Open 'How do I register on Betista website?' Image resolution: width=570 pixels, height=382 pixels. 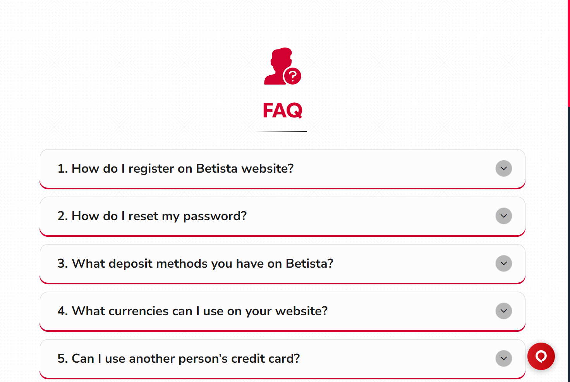(x=176, y=168)
